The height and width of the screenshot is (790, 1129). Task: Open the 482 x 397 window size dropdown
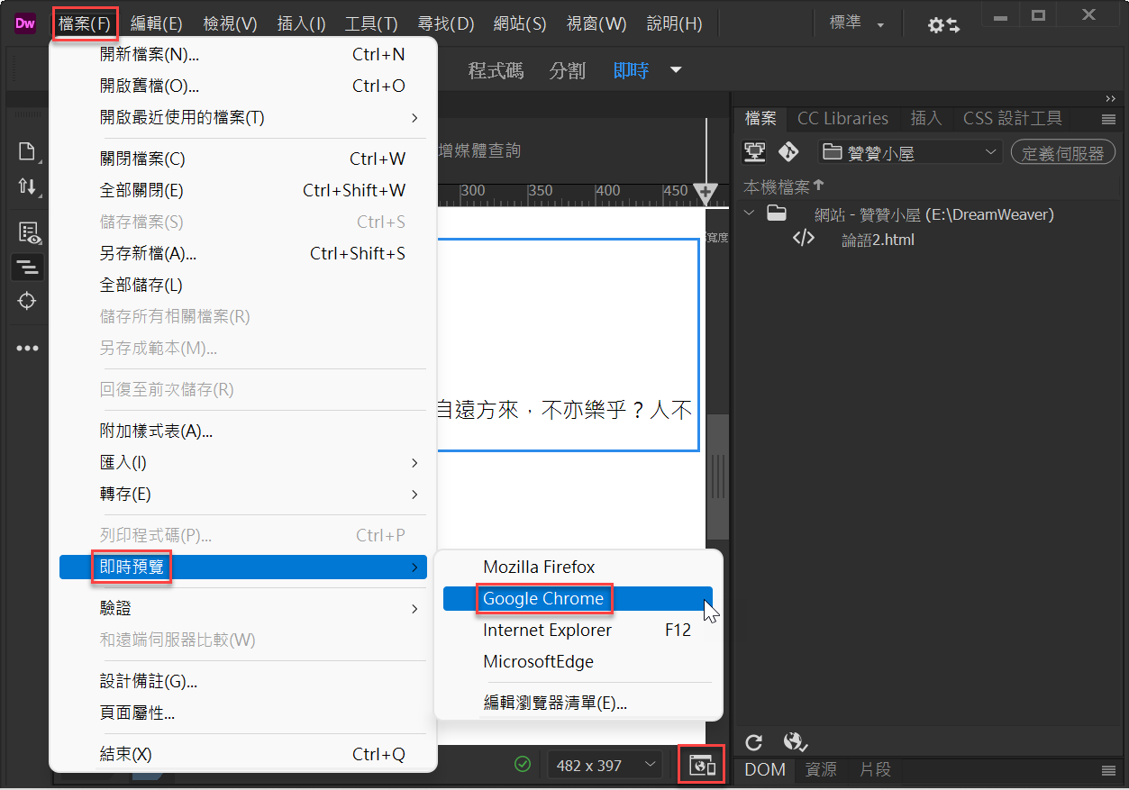605,766
